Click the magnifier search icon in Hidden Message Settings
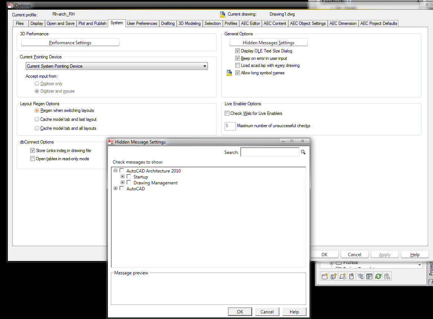The height and width of the screenshot is (319, 433). pos(303,152)
